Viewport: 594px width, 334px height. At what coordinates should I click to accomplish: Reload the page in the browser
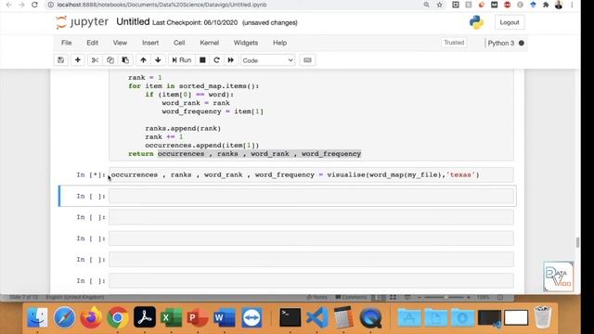click(x=34, y=5)
